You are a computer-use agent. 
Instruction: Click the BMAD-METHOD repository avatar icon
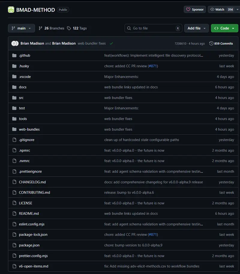click(11, 10)
